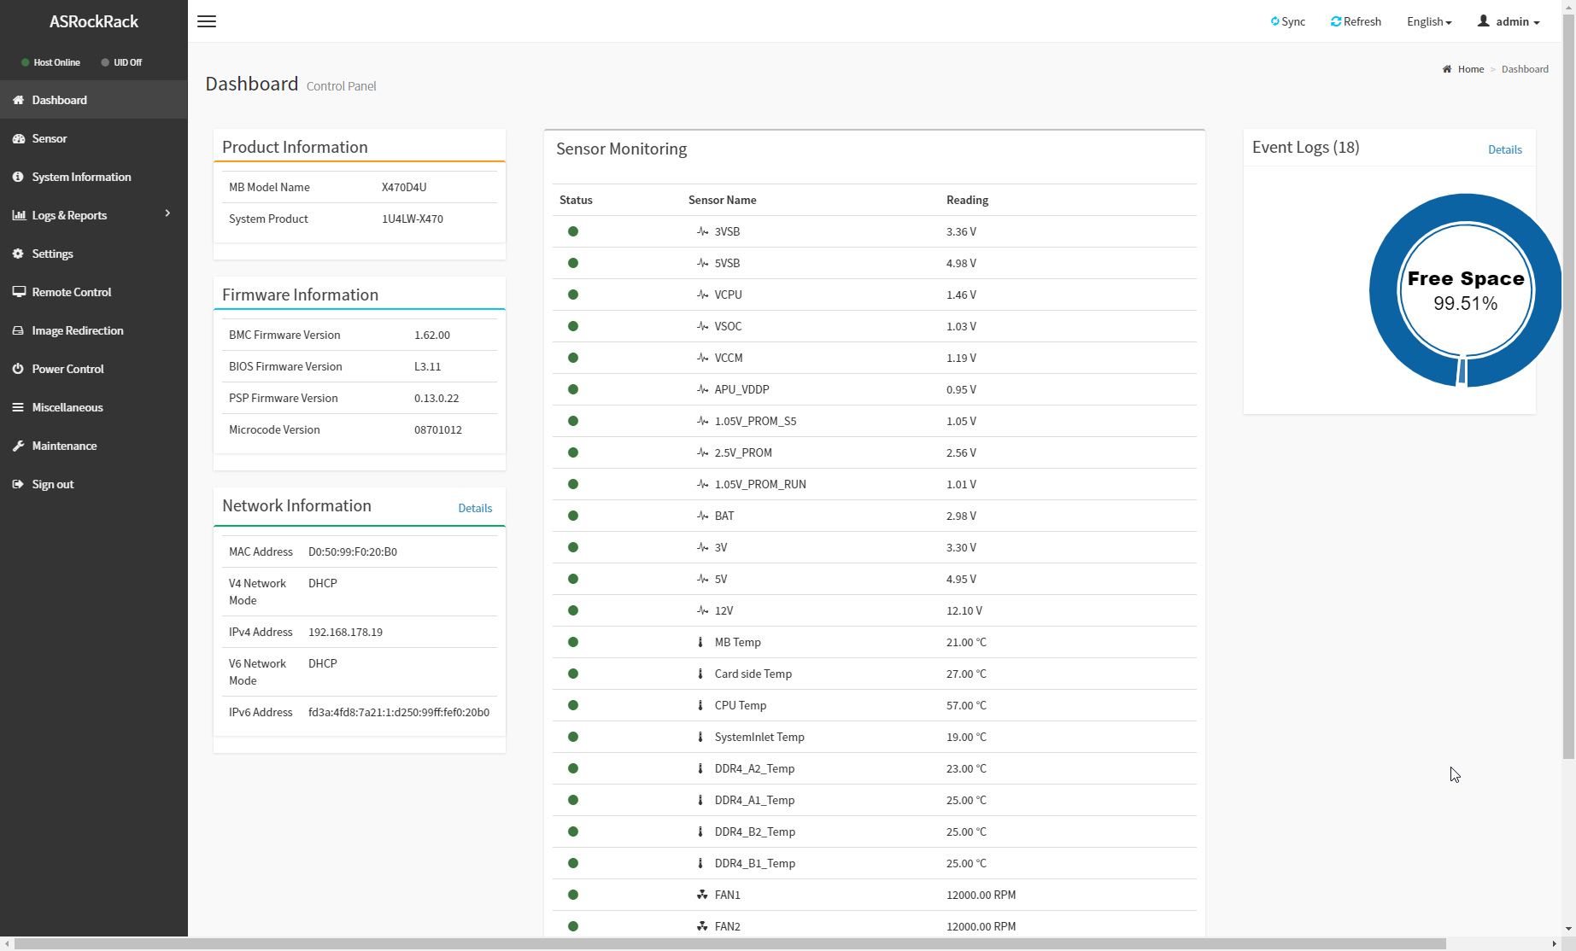Screen dimensions: 1576x951
Task: Click the Maintenance wrench icon
Action: 19,446
